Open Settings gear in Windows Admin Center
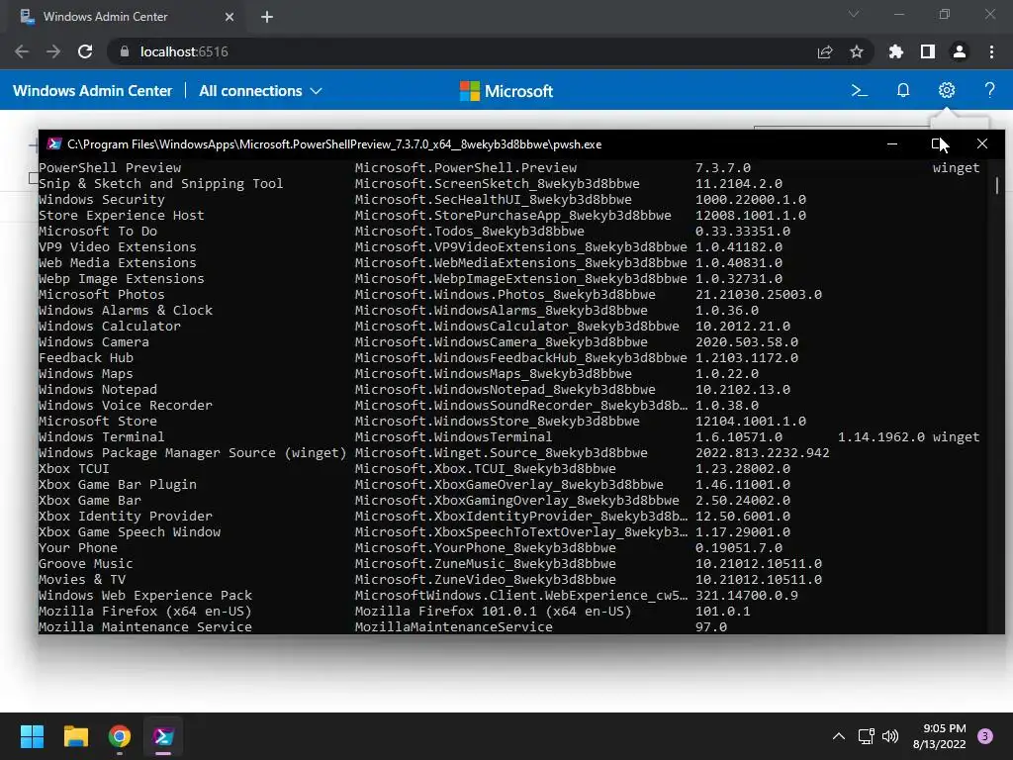The height and width of the screenshot is (760, 1013). tap(947, 90)
